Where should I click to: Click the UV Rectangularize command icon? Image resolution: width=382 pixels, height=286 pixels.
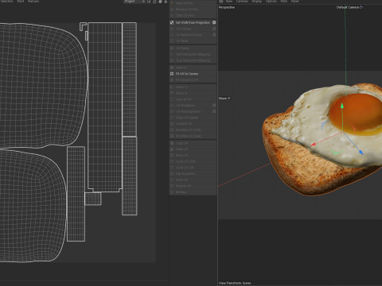[x=172, y=111]
